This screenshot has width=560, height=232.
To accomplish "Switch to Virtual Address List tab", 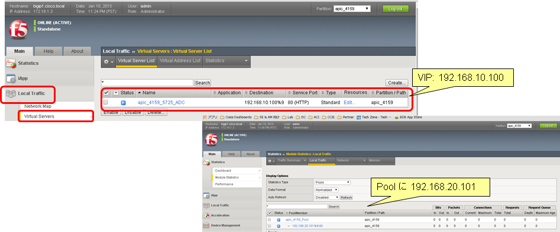I will coord(180,61).
